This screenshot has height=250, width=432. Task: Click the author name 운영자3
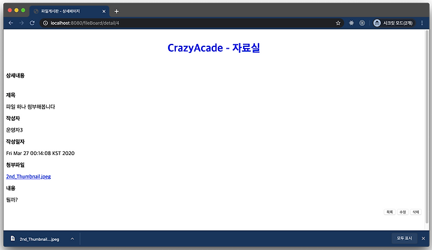pyautogui.click(x=14, y=130)
